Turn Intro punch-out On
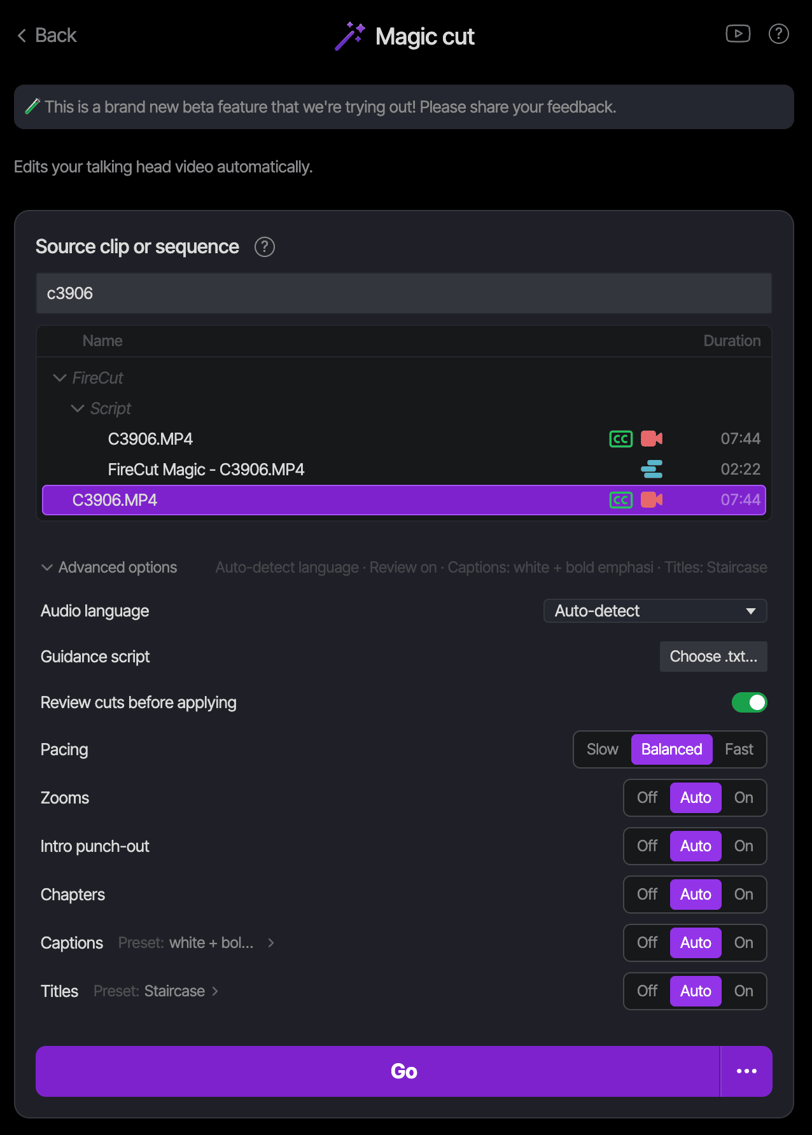The width and height of the screenshot is (812, 1135). click(743, 846)
